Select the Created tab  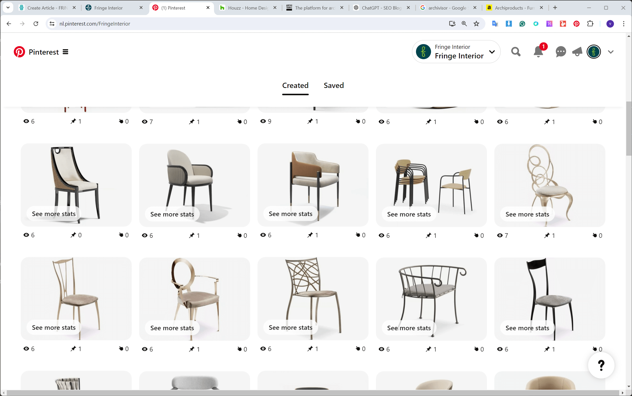[295, 85]
